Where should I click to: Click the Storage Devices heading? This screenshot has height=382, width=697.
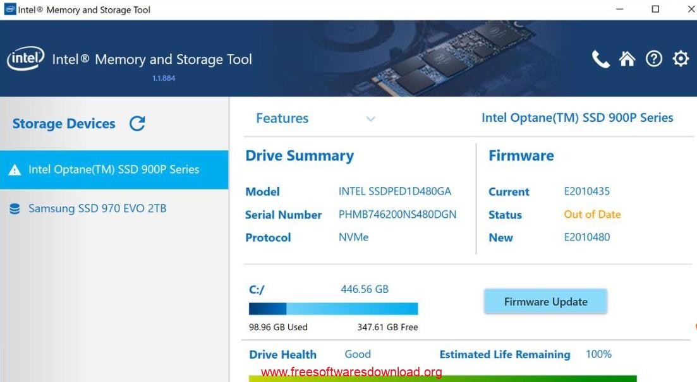pos(64,124)
